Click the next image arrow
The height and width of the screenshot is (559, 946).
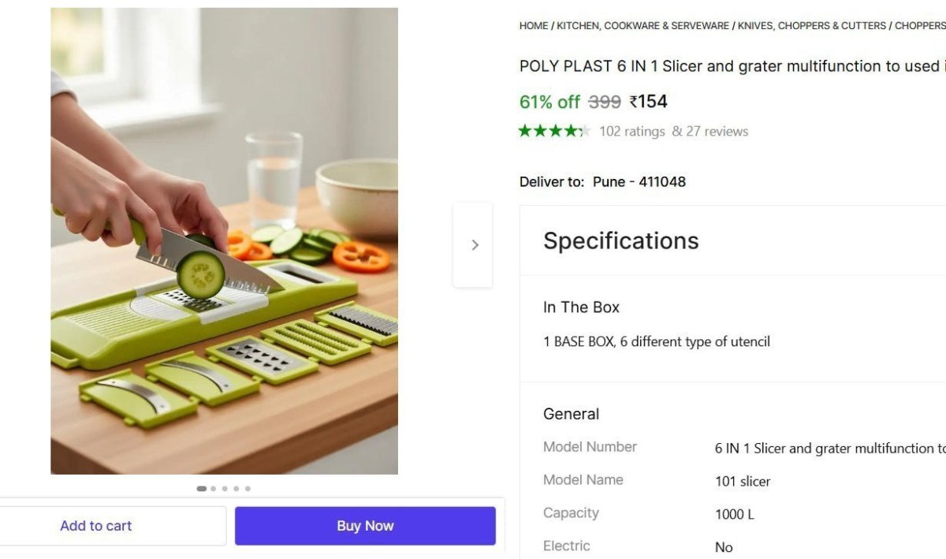point(474,245)
